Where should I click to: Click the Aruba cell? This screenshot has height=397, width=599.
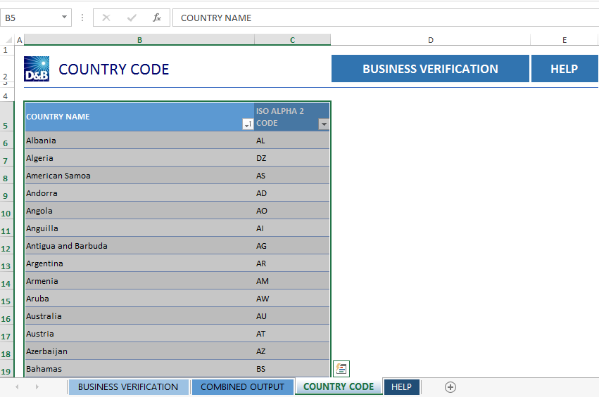coord(139,298)
